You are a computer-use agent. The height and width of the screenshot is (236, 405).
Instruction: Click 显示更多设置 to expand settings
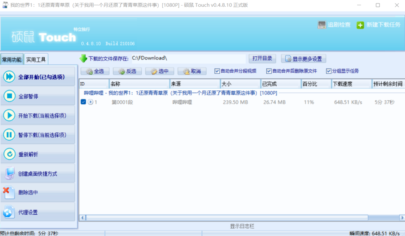pos(303,58)
